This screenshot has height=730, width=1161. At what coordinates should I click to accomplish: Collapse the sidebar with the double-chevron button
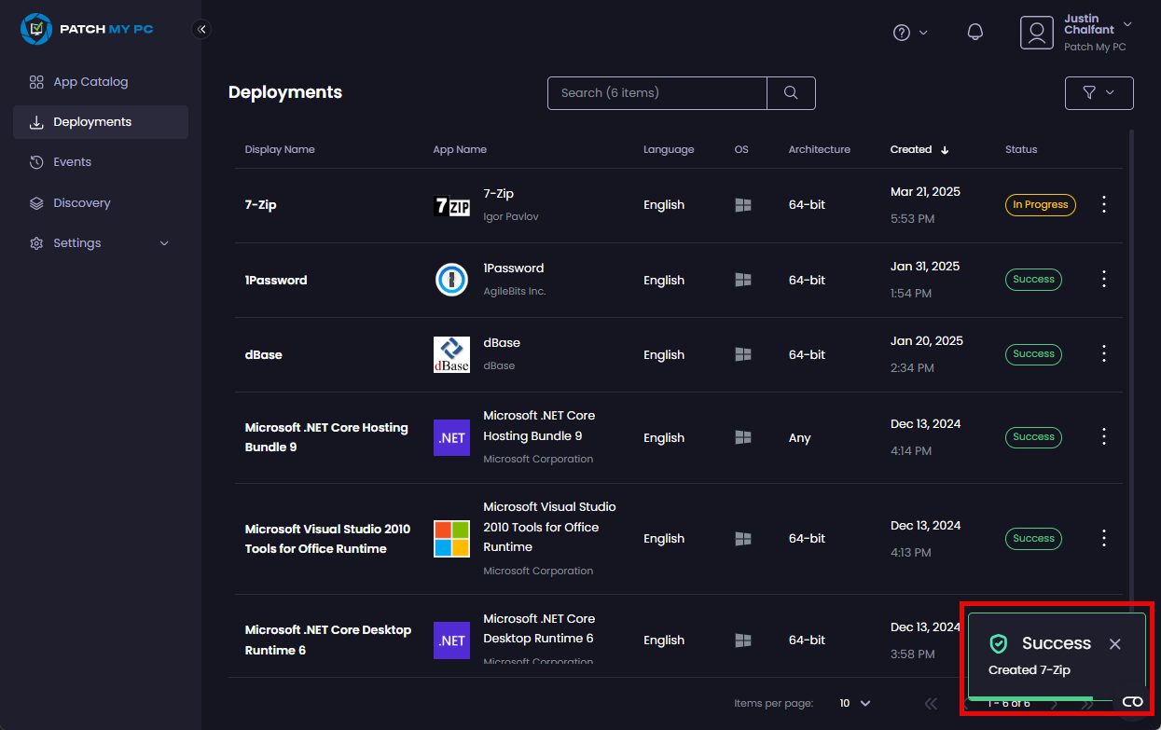pyautogui.click(x=201, y=29)
